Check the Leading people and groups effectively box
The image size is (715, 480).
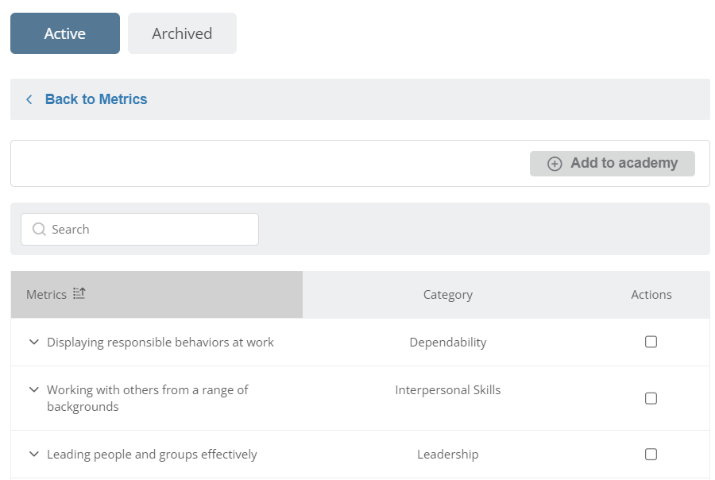pos(651,455)
